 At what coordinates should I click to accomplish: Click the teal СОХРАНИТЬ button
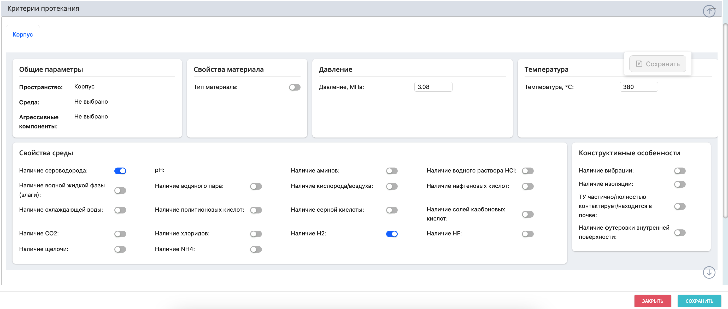pos(699,301)
